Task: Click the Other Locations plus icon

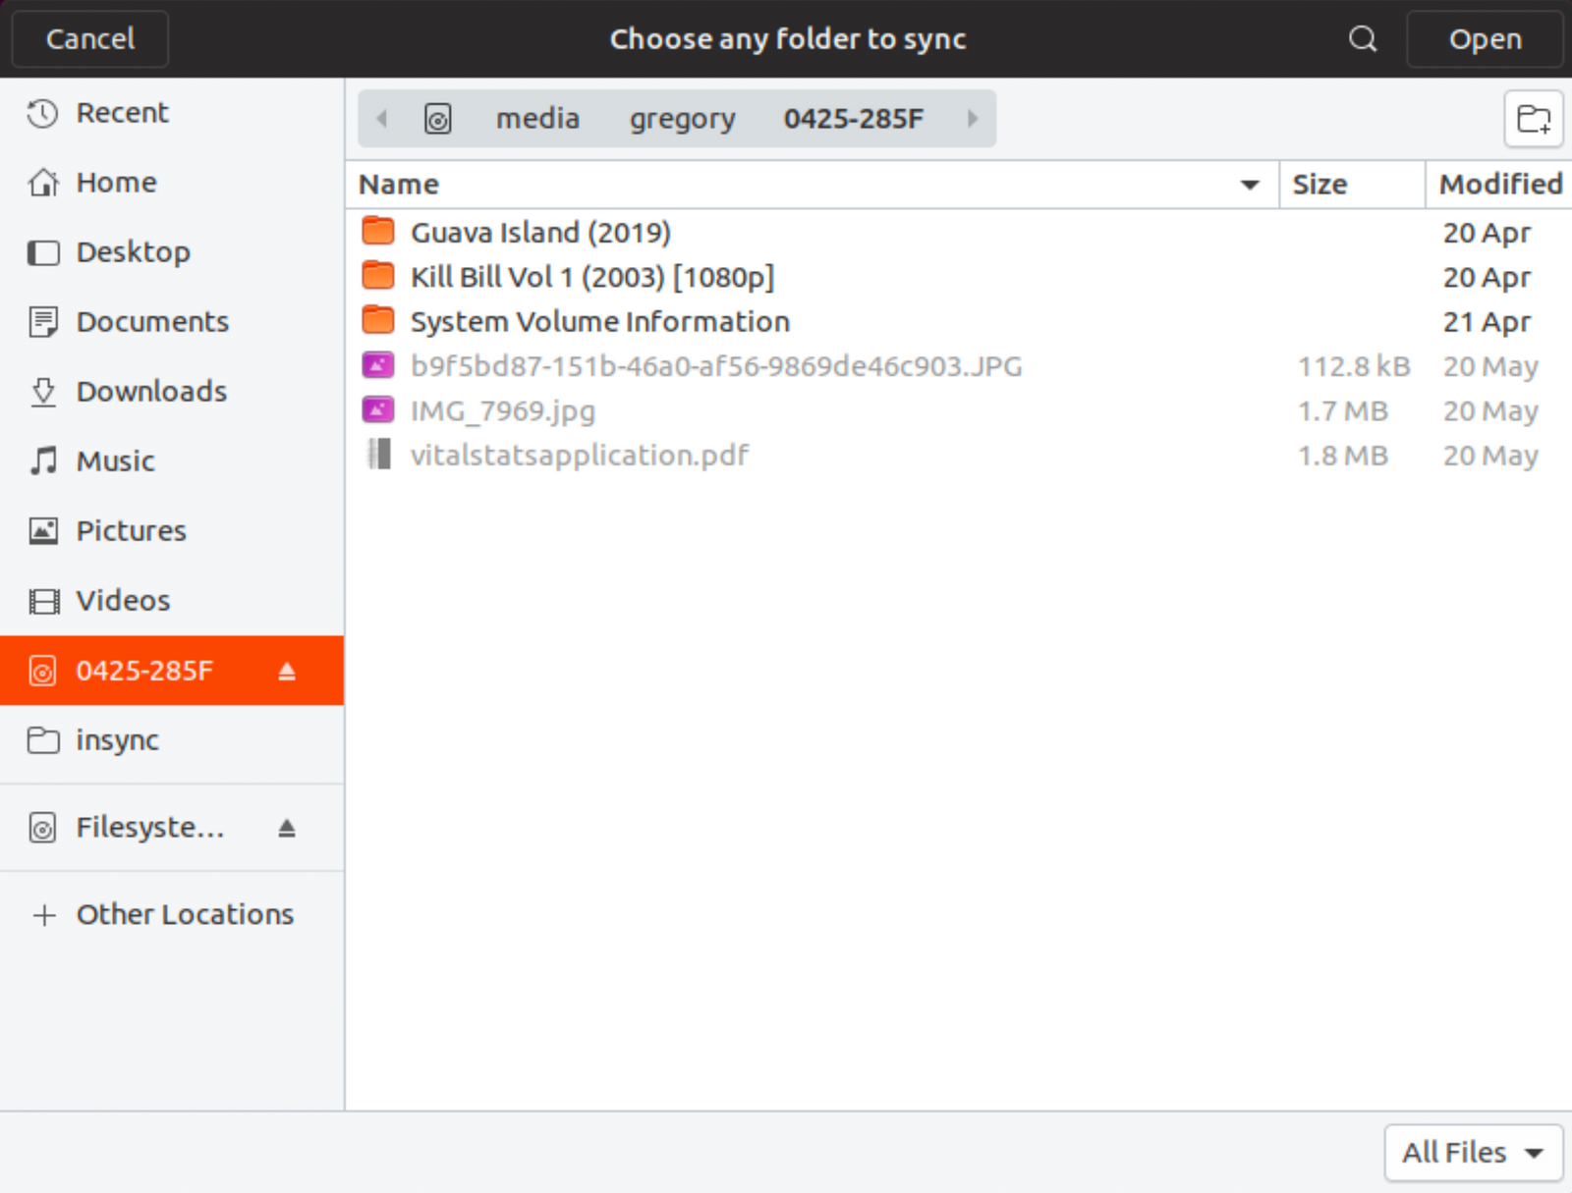Action: pyautogui.click(x=43, y=915)
